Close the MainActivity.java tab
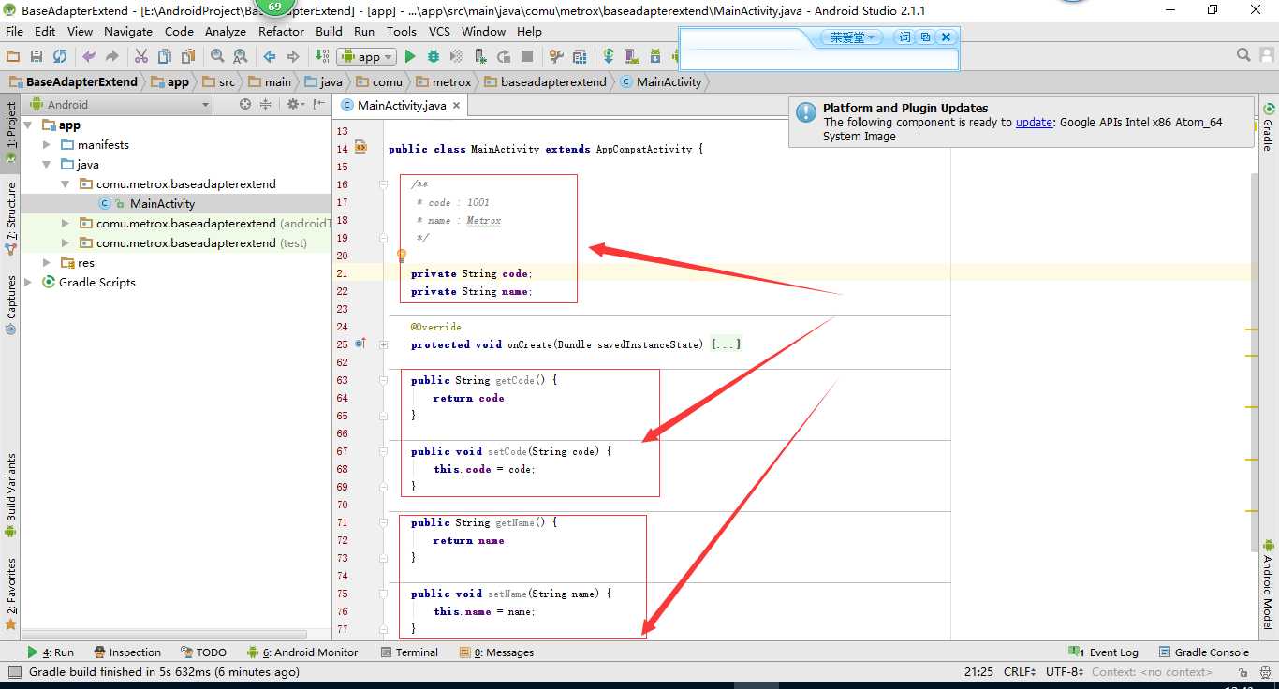The height and width of the screenshot is (689, 1279). [x=458, y=106]
